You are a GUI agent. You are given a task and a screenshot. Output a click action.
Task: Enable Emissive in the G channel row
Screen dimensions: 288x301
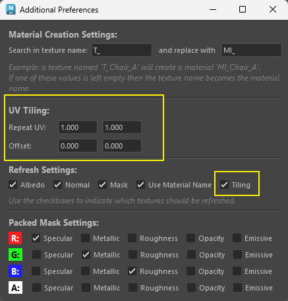[237, 255]
